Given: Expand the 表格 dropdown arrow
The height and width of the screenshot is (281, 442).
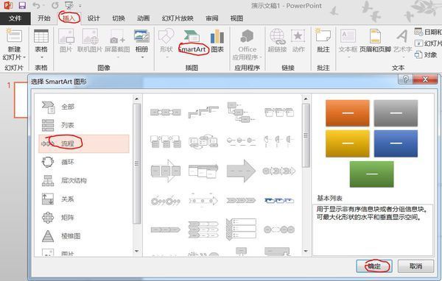Looking at the screenshot, I should coord(41,57).
